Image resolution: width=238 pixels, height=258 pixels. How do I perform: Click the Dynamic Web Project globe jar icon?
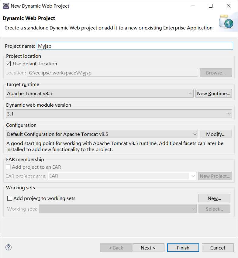click(226, 22)
